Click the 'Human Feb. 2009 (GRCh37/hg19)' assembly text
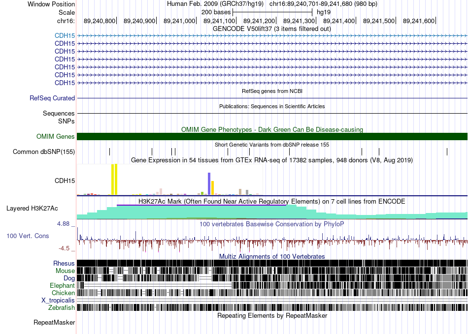The height and width of the screenshot is (334, 468). coord(215,4)
